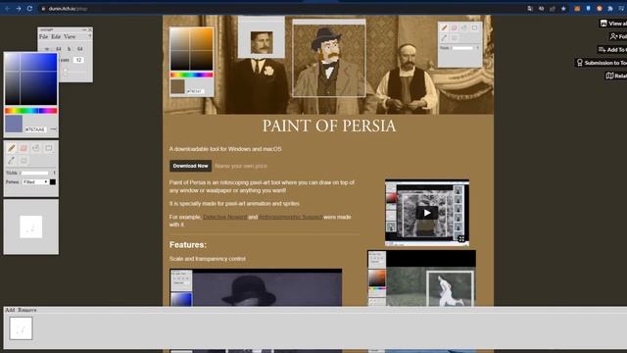Click the read-aloud icon in the address bar
The height and width of the screenshot is (353, 627).
point(541,9)
